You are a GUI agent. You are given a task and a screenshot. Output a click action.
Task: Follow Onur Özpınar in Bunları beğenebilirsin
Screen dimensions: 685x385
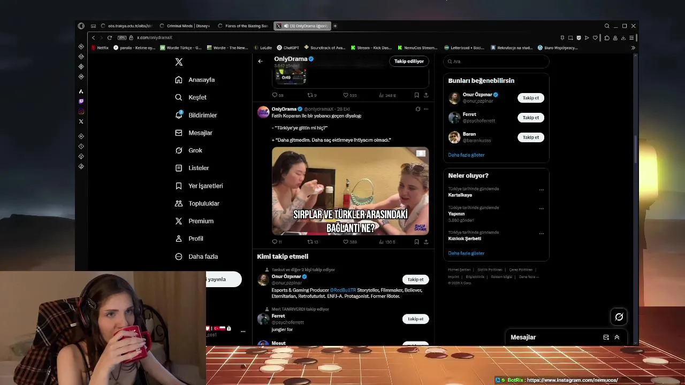point(531,98)
